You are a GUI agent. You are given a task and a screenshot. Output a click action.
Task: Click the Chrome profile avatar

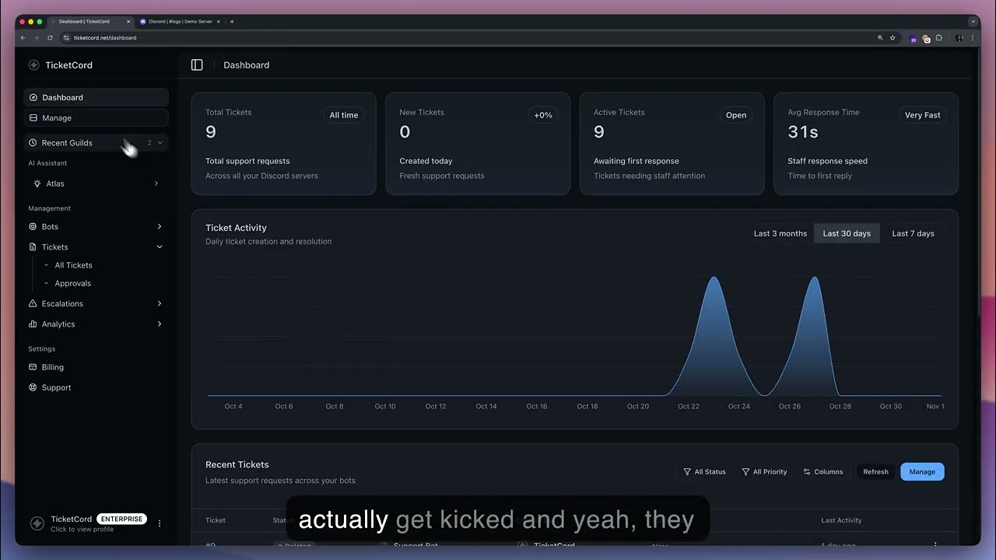pyautogui.click(x=959, y=37)
